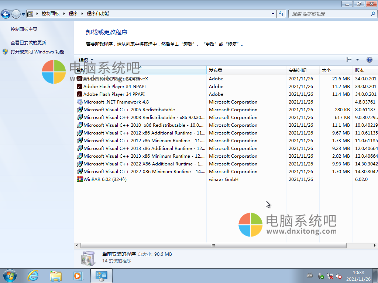Select 控制面板 in the address breadcrumb
Screen dimensions: 378x283
pos(50,14)
